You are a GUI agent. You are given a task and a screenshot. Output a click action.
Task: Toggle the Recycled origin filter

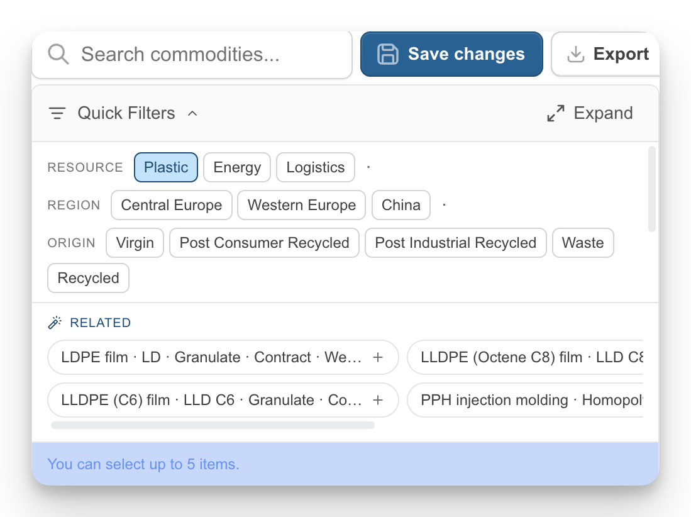88,278
